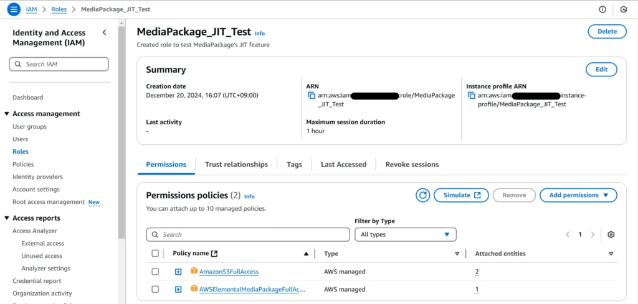The image size is (638, 304).
Task: Copy the instance profile ARN
Action: tap(472, 96)
